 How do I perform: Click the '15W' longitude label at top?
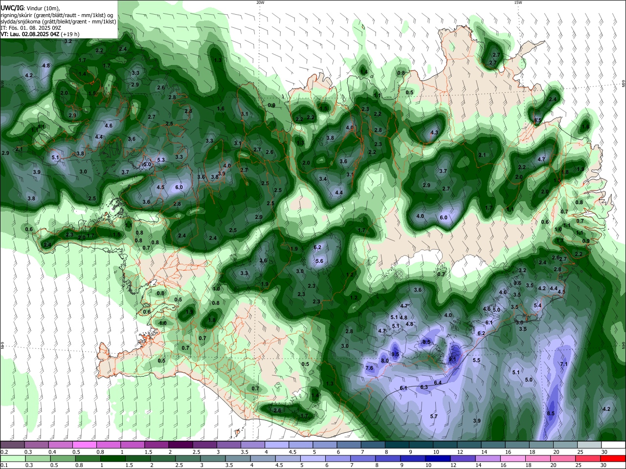pos(518,2)
